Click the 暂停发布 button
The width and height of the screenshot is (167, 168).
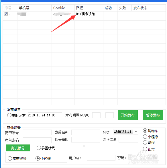pos(153,115)
